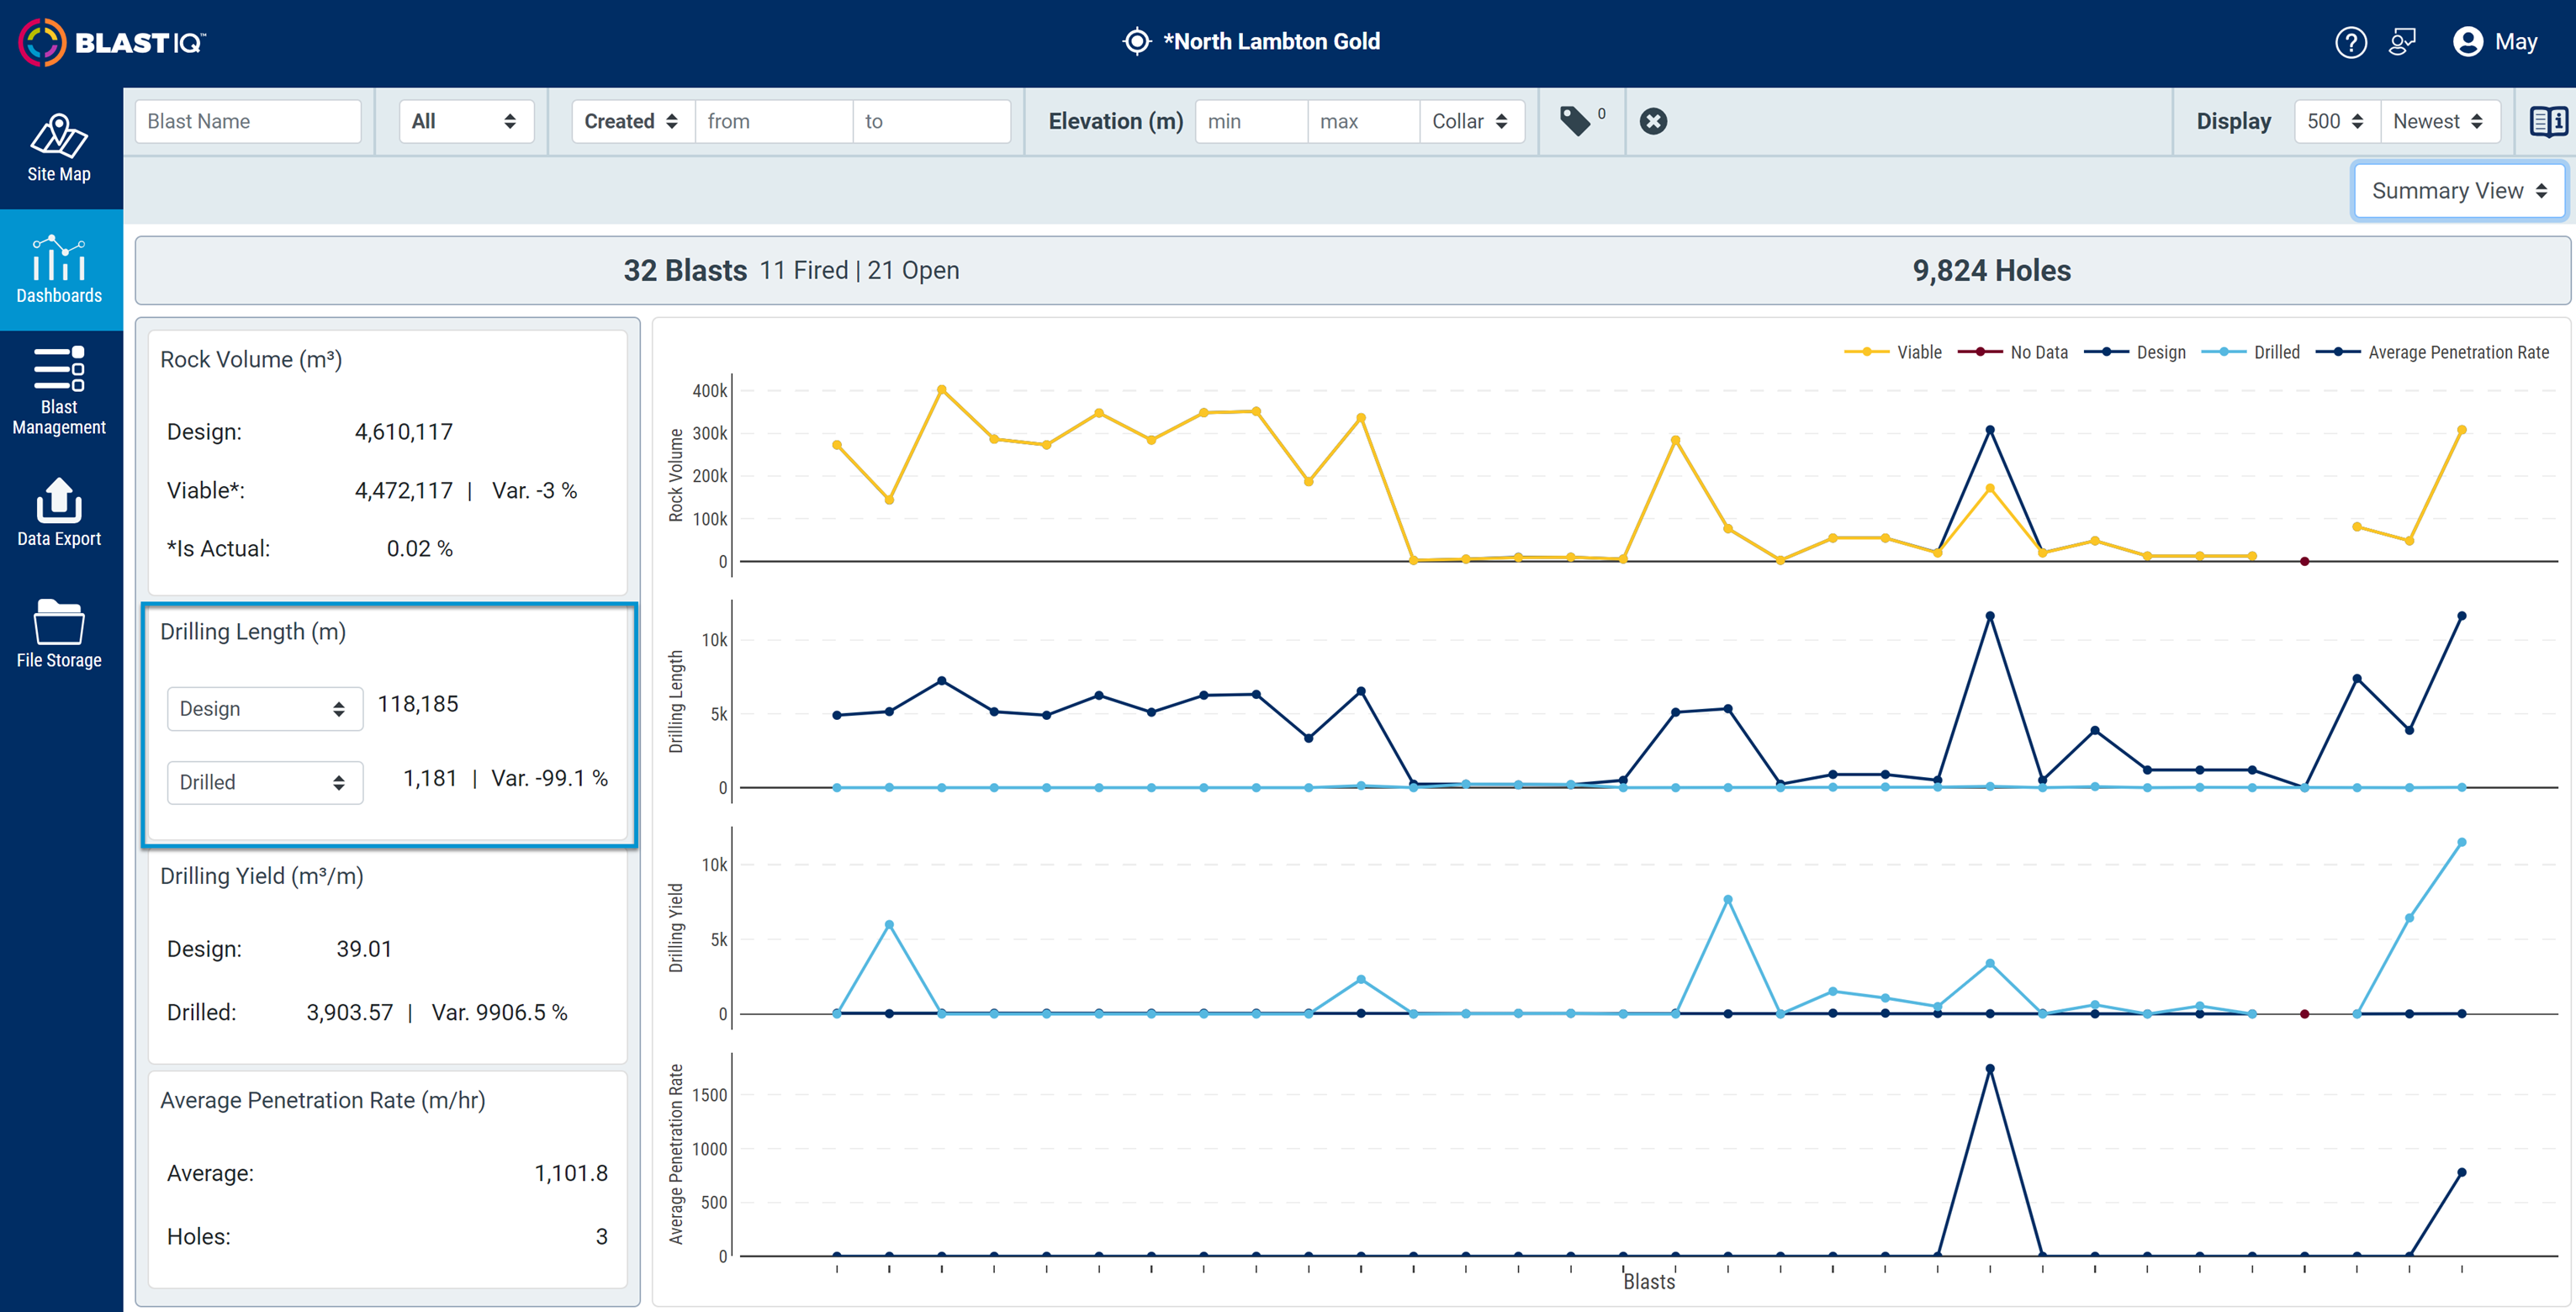Image resolution: width=2576 pixels, height=1312 pixels.
Task: Click the support chat icon beside the help icon
Action: pos(2403,41)
